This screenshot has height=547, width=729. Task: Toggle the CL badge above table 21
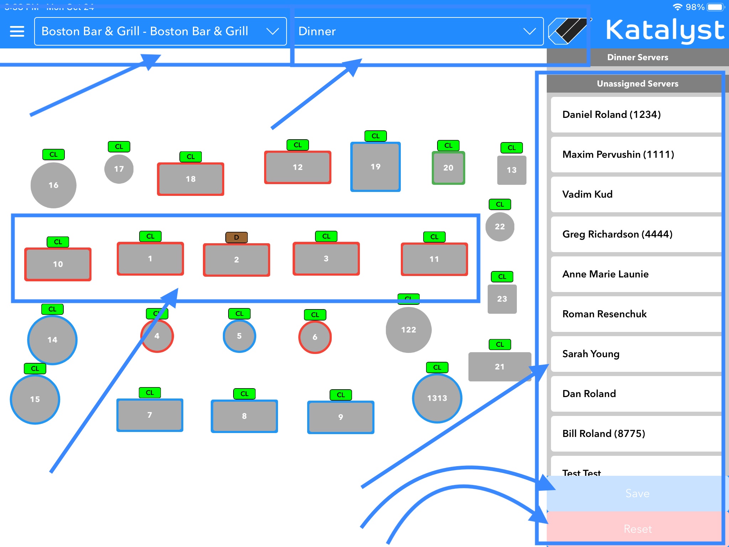click(x=500, y=344)
